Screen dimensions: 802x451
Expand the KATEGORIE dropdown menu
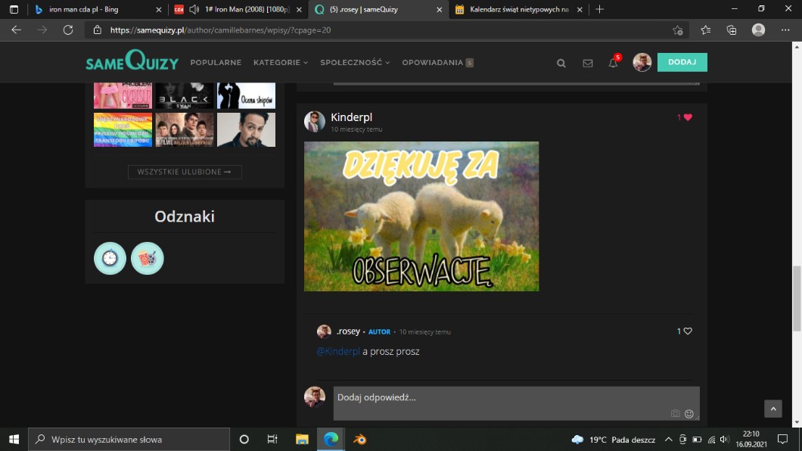click(x=281, y=63)
